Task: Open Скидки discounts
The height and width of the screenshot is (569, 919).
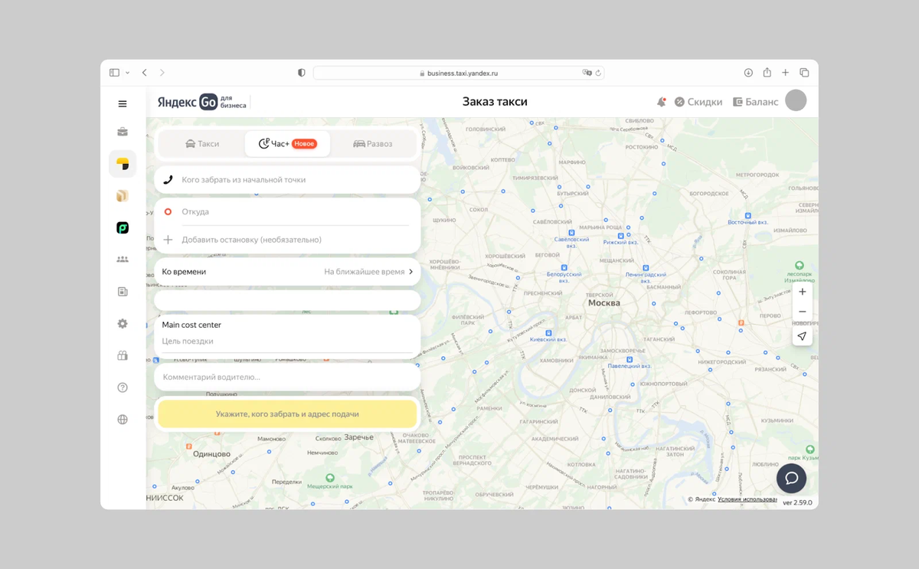Action: point(698,102)
